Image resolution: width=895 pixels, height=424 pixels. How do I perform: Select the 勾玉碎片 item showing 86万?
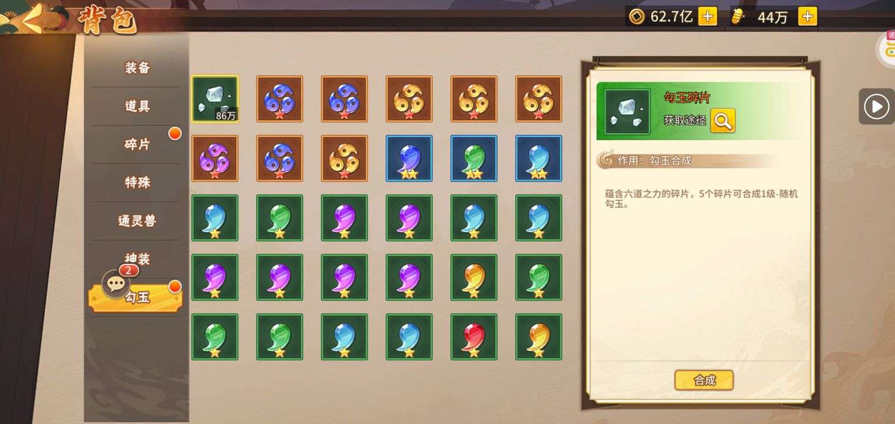215,99
